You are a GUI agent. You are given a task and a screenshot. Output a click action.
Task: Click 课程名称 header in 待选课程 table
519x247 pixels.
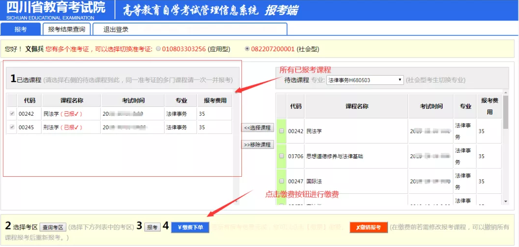[x=356, y=106]
